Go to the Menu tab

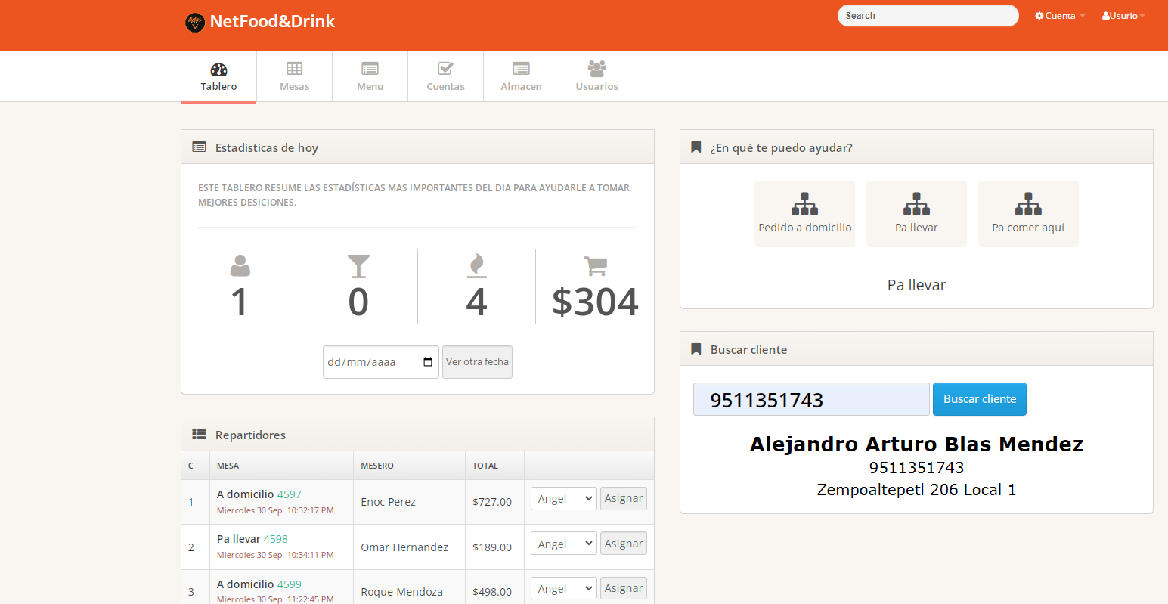click(x=370, y=76)
